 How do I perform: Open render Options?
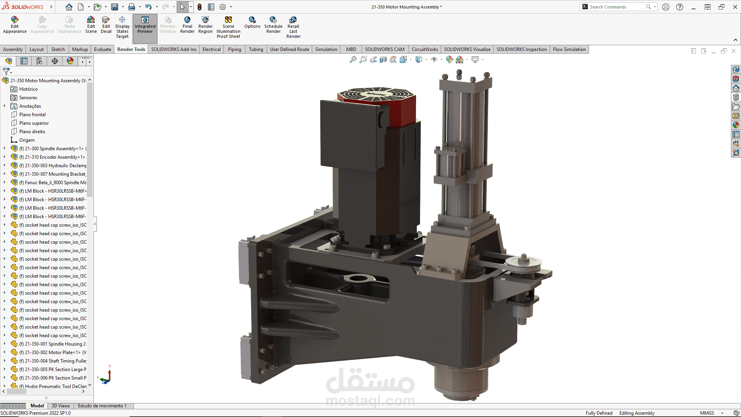pyautogui.click(x=252, y=20)
